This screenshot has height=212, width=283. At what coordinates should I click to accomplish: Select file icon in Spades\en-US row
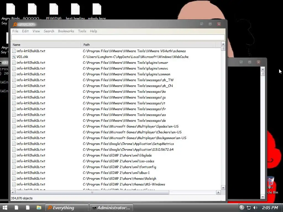[x=14, y=126]
